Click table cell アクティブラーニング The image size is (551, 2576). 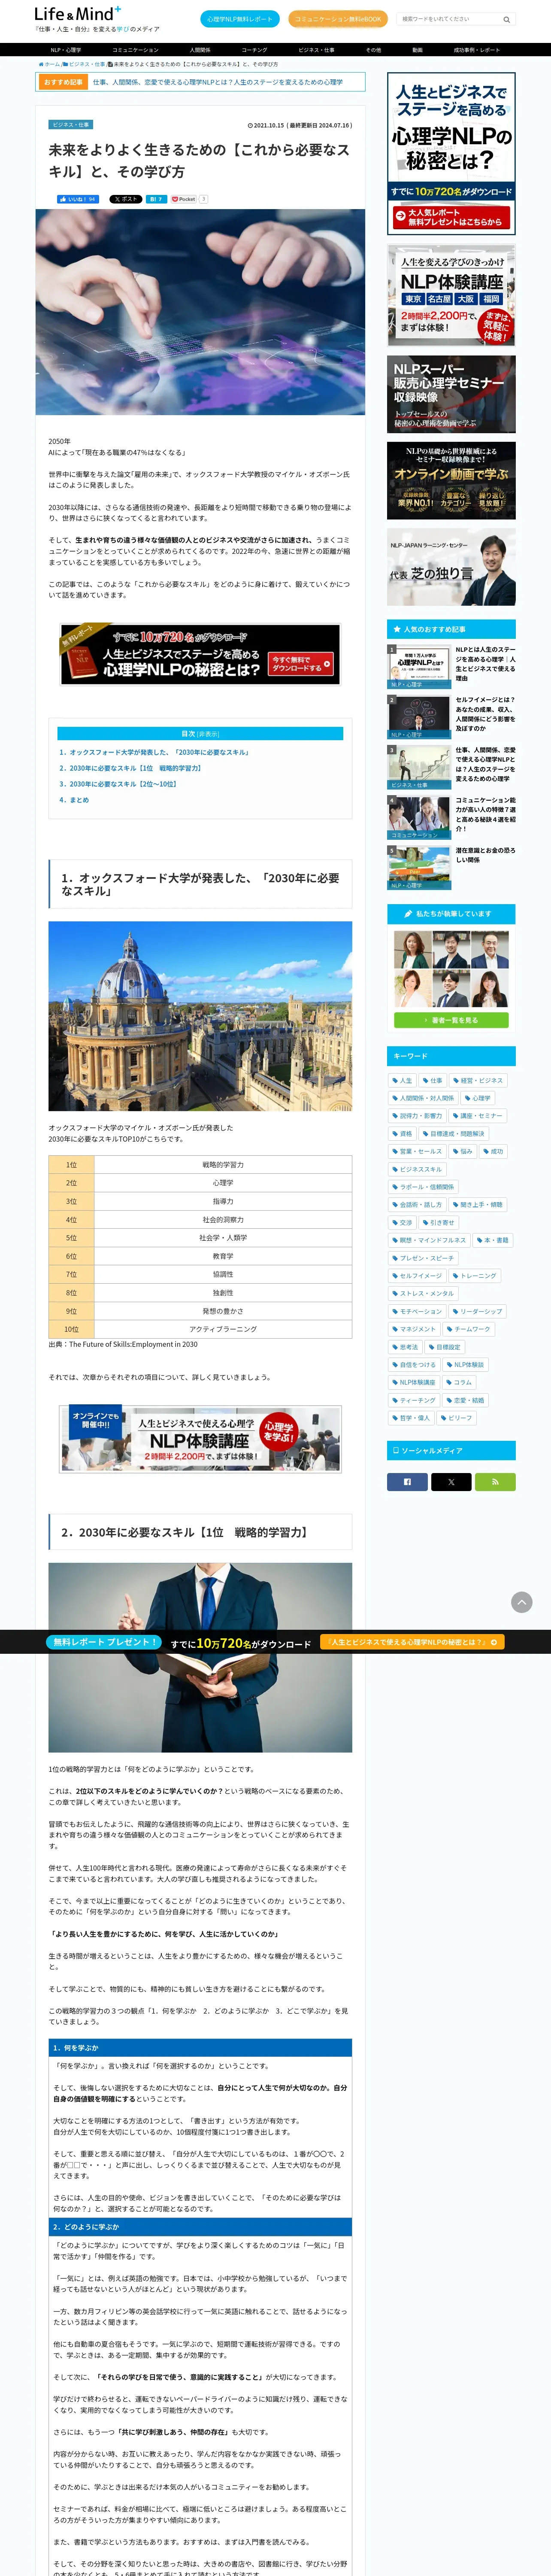[x=223, y=1329]
